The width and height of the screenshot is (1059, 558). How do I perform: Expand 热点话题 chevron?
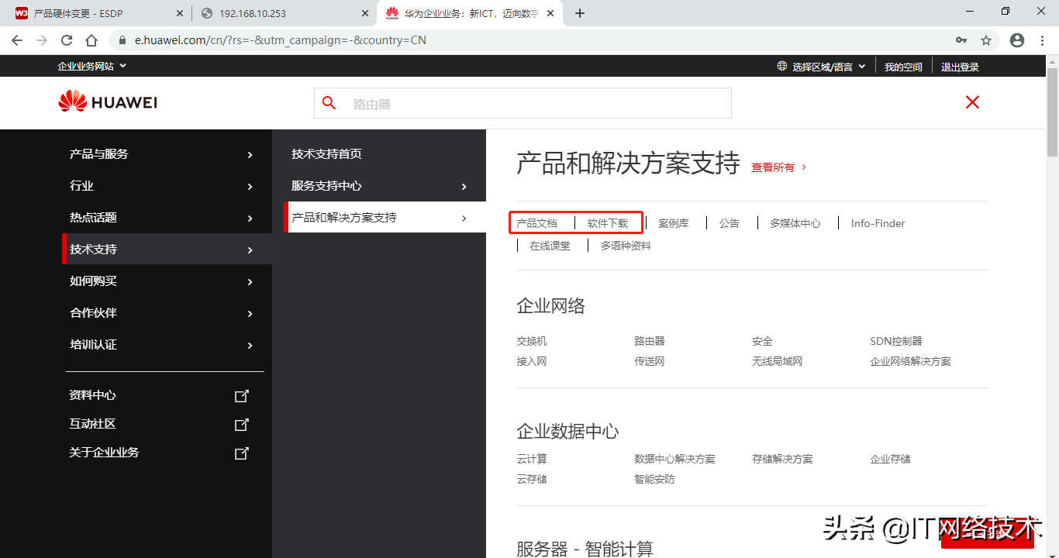pos(250,218)
